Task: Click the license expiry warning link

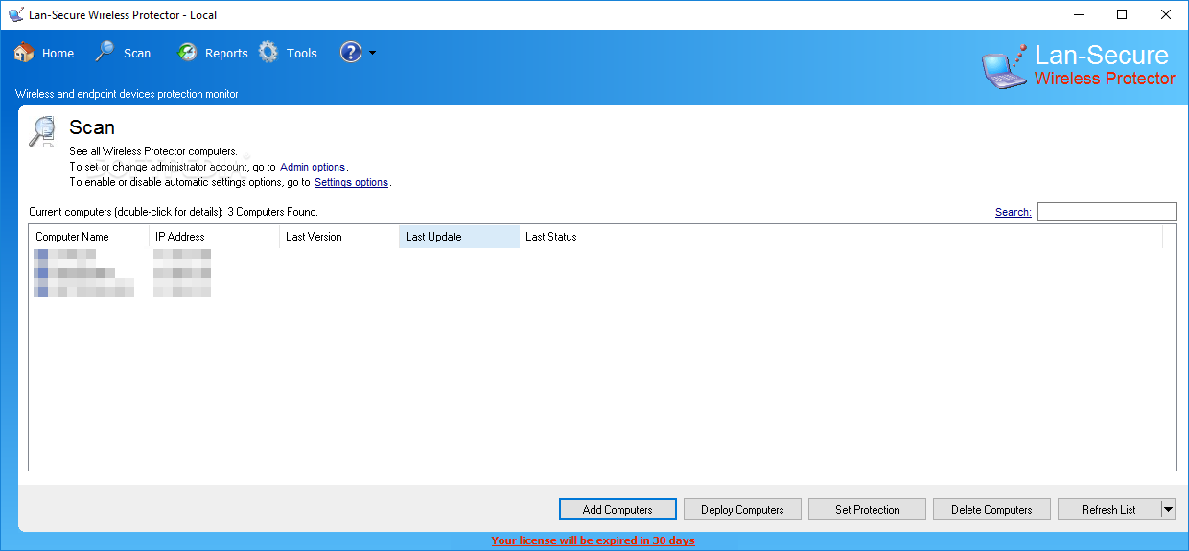Action: pyautogui.click(x=593, y=540)
